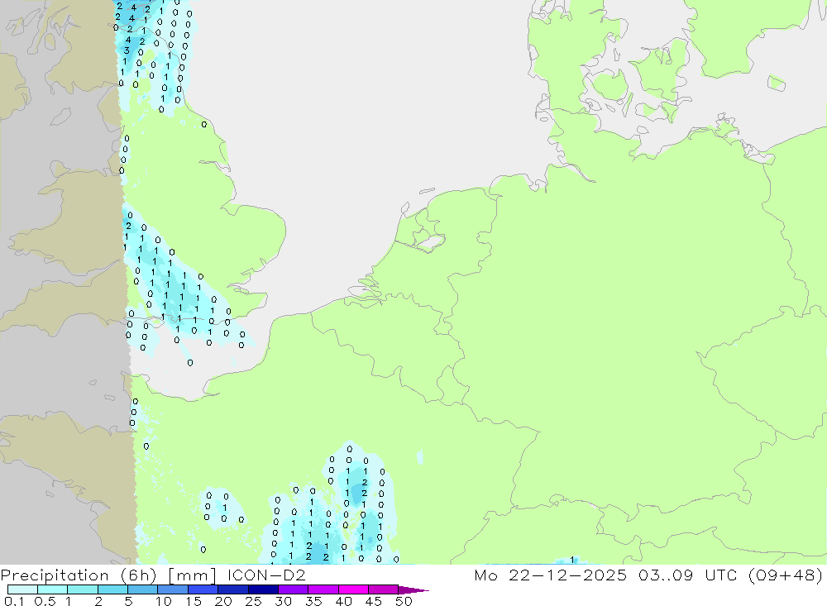Click the legend swatch between 25 and 30
The height and width of the screenshot is (606, 827).
point(263,589)
